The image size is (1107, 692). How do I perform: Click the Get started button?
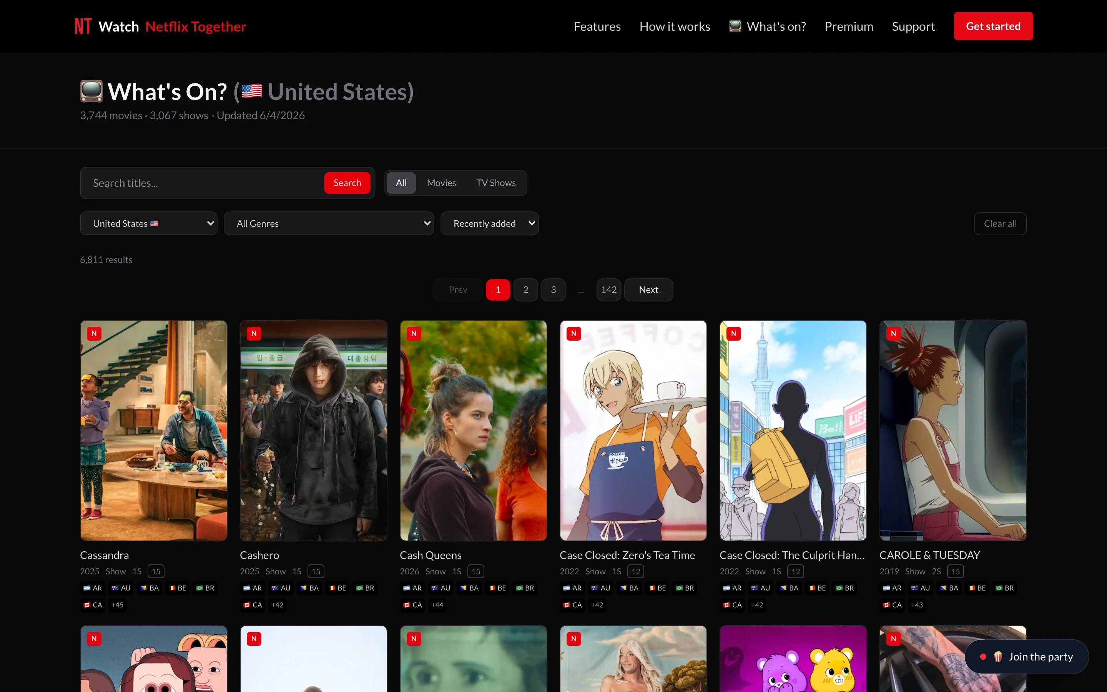pos(993,26)
